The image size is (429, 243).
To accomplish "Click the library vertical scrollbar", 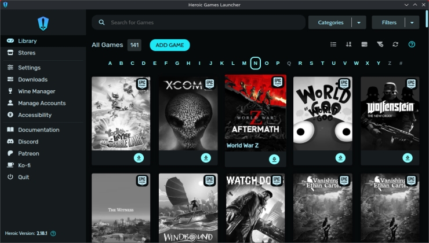I will tap(427, 19).
